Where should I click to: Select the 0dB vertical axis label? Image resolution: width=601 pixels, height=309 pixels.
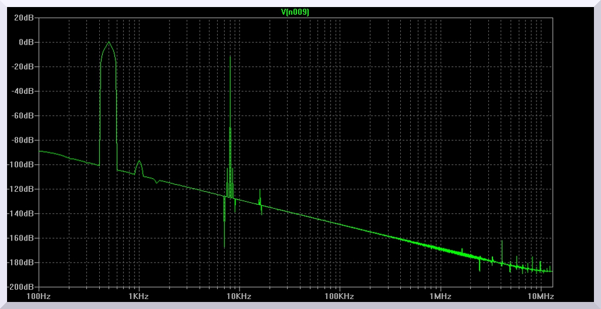[x=27, y=42]
